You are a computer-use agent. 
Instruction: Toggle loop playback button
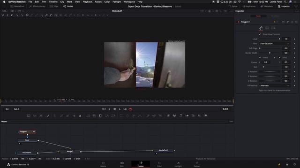pyautogui.click(x=130, y=109)
